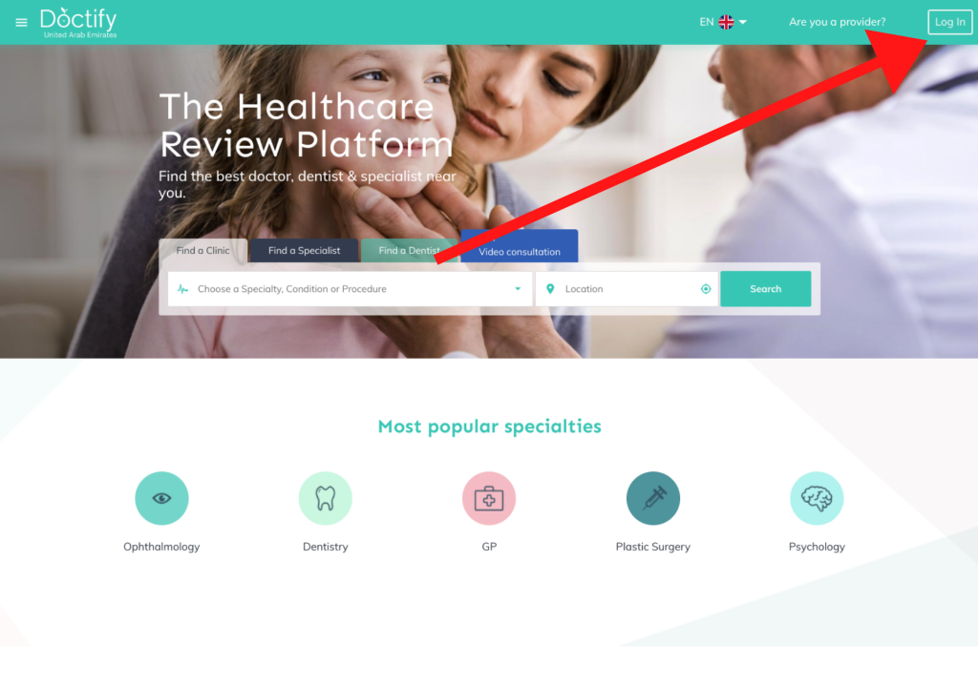Open the hamburger menu icon
Screen dimensions: 978x687
[21, 23]
